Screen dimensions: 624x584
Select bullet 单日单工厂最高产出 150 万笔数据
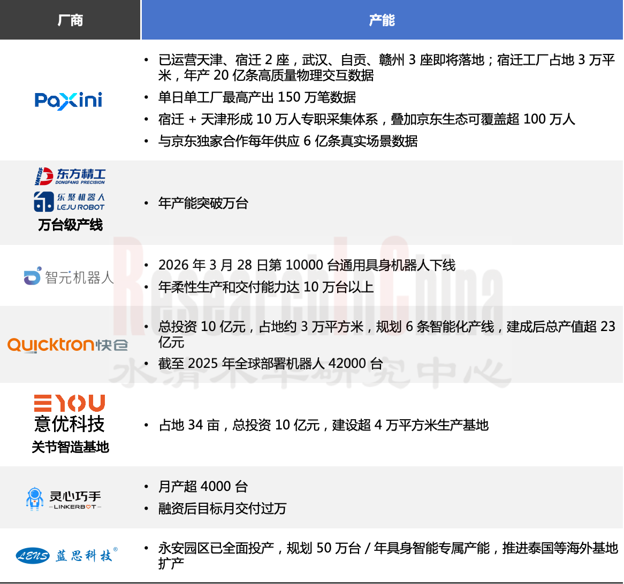pos(257,97)
